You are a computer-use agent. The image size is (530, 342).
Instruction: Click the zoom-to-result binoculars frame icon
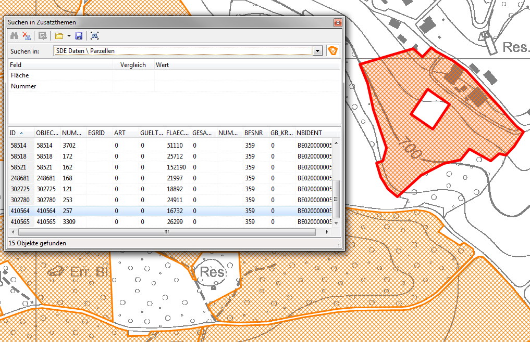click(x=94, y=36)
